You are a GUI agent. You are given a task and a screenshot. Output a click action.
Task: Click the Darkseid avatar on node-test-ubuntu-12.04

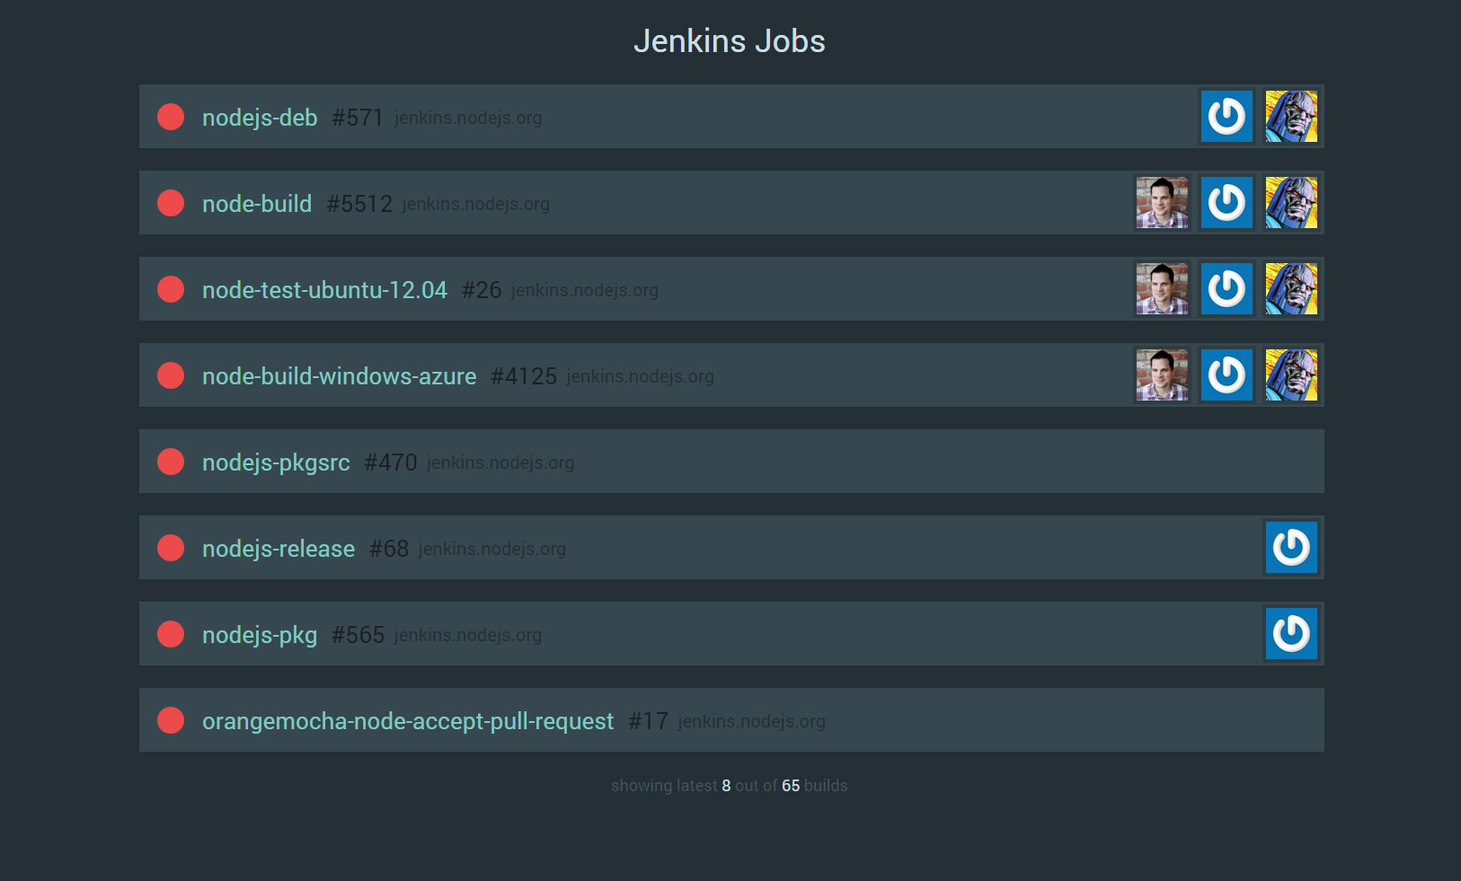pyautogui.click(x=1291, y=289)
